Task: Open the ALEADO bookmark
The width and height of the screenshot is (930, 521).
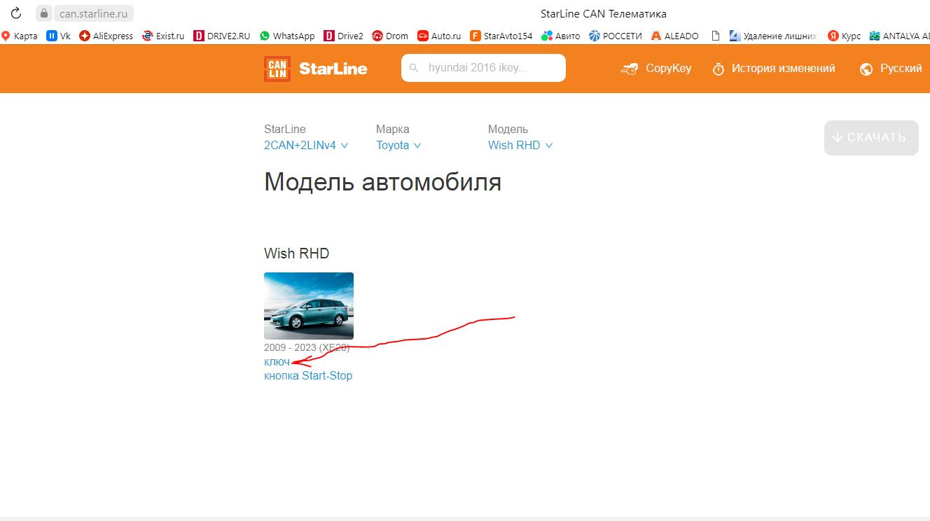Action: [x=675, y=36]
